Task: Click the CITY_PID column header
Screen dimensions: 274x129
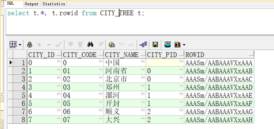Action: [x=165, y=55]
